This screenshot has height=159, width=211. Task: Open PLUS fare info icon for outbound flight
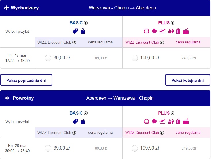[x=172, y=23]
